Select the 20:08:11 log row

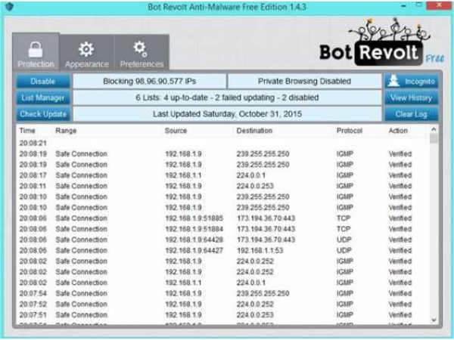[x=223, y=186]
